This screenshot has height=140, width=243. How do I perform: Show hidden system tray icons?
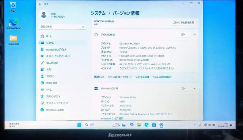pyautogui.click(x=195, y=125)
